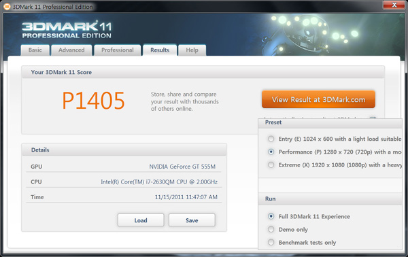Screen dimensions: 408x257
Task: Switch to the Results tab
Action: click(x=160, y=50)
